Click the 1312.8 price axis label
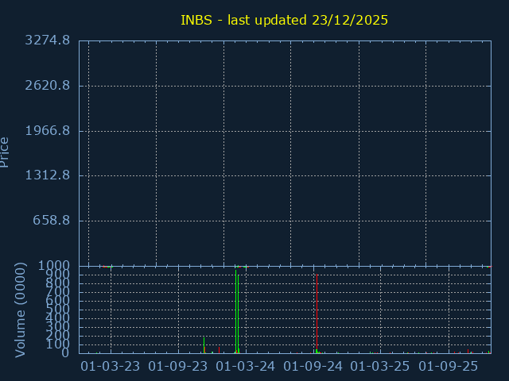The height and width of the screenshot is (381, 509). pos(48,175)
